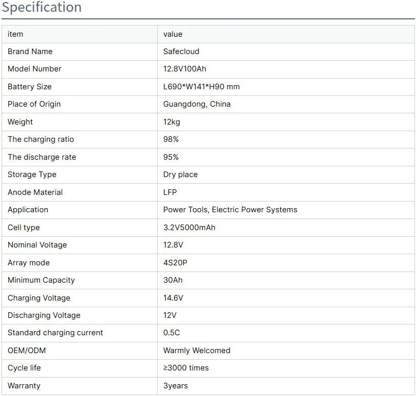Click 'The charging ratio' label
Viewport: 419px width, 397px height.
click(41, 139)
